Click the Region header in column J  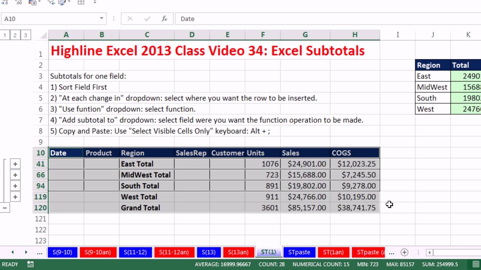433,65
